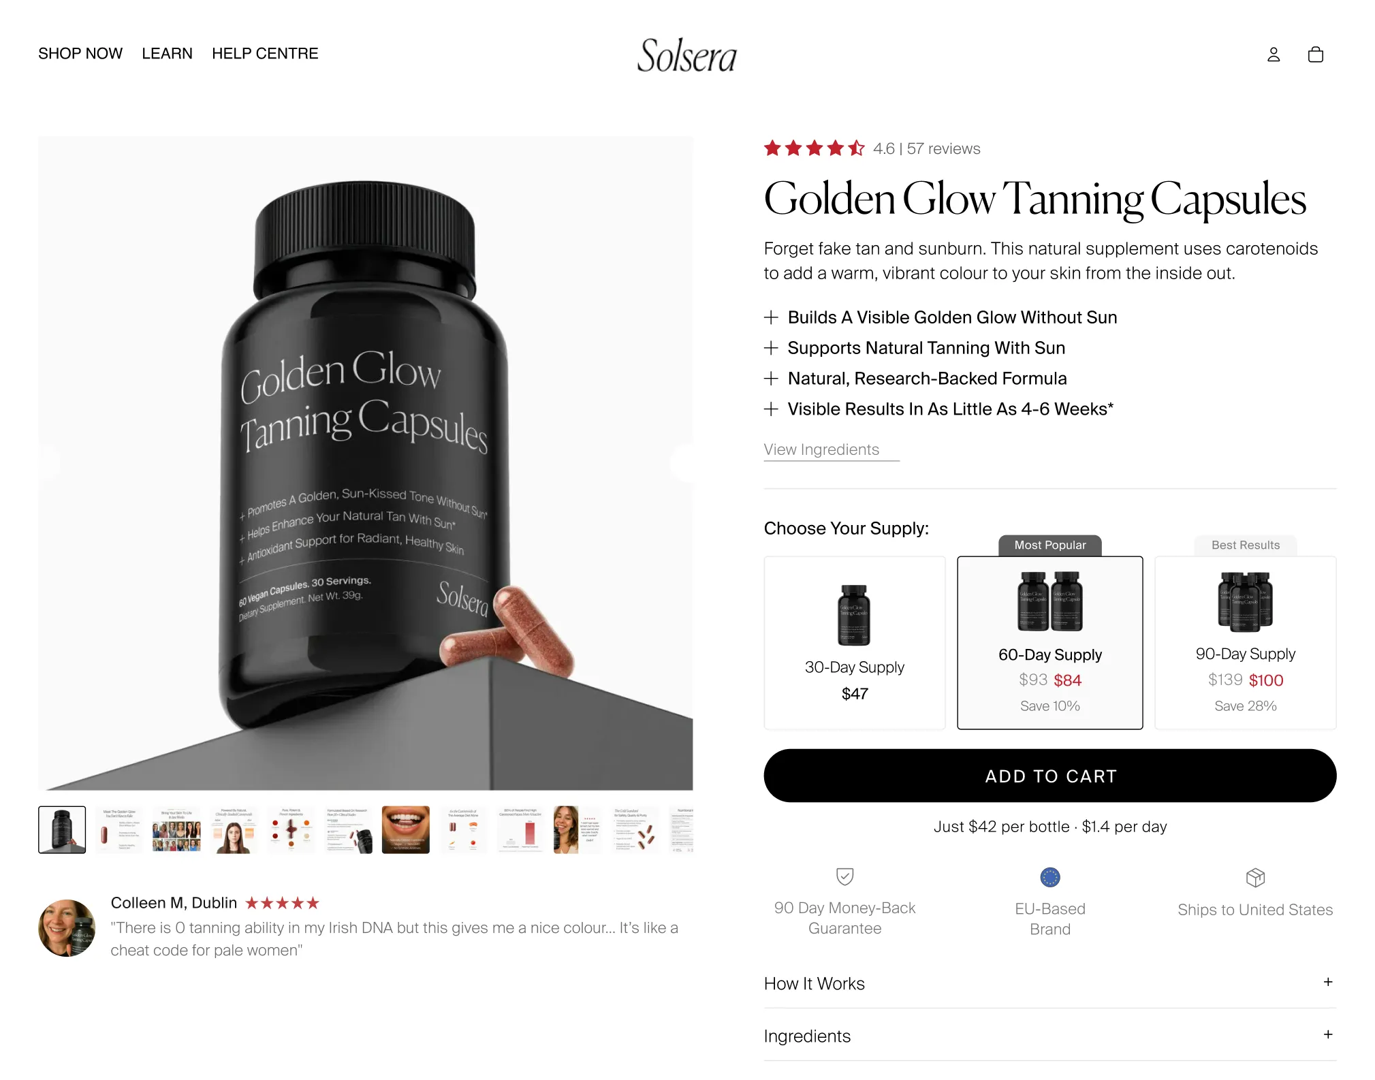
Task: Open the user account icon
Action: [1273, 54]
